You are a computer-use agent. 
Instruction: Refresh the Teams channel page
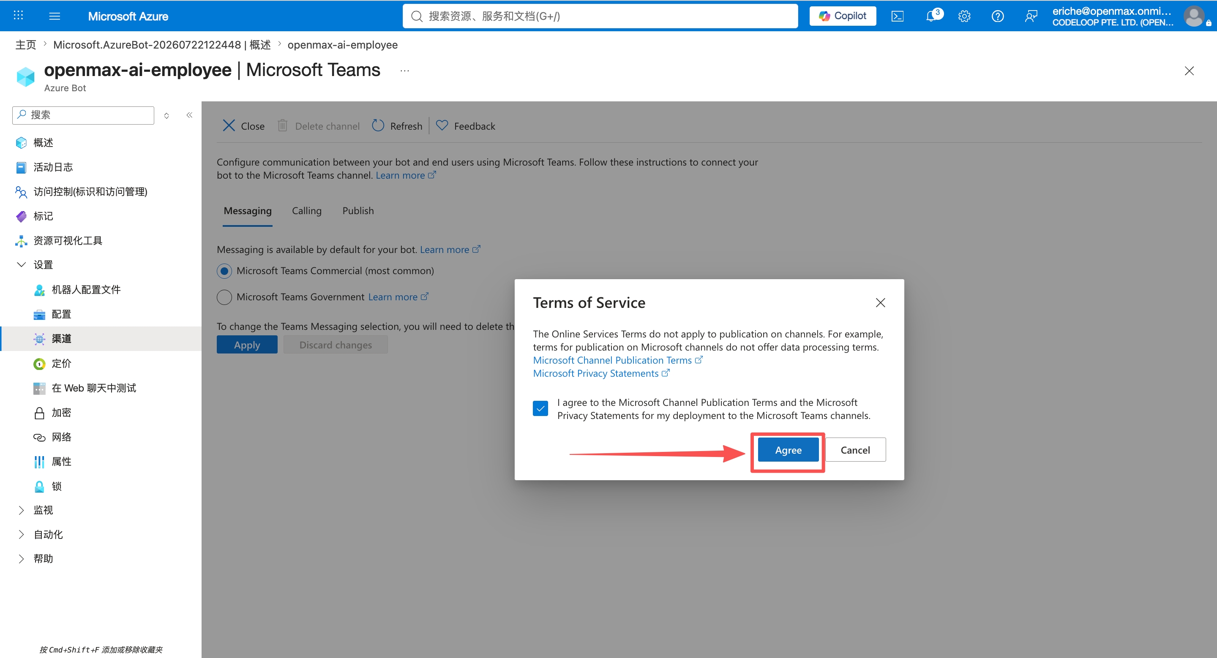pos(397,126)
